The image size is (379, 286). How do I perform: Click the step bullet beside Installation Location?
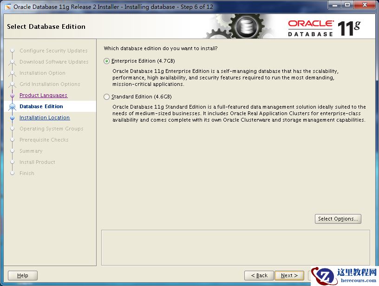pyautogui.click(x=13, y=117)
